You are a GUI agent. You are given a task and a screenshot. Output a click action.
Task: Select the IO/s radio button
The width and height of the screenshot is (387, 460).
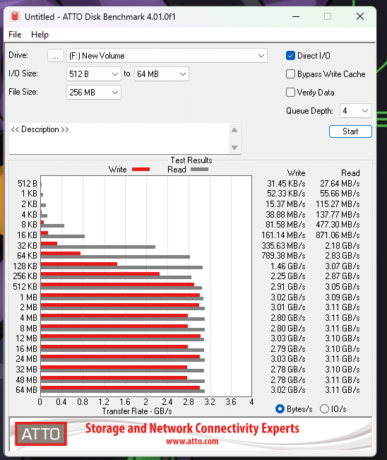point(324,408)
